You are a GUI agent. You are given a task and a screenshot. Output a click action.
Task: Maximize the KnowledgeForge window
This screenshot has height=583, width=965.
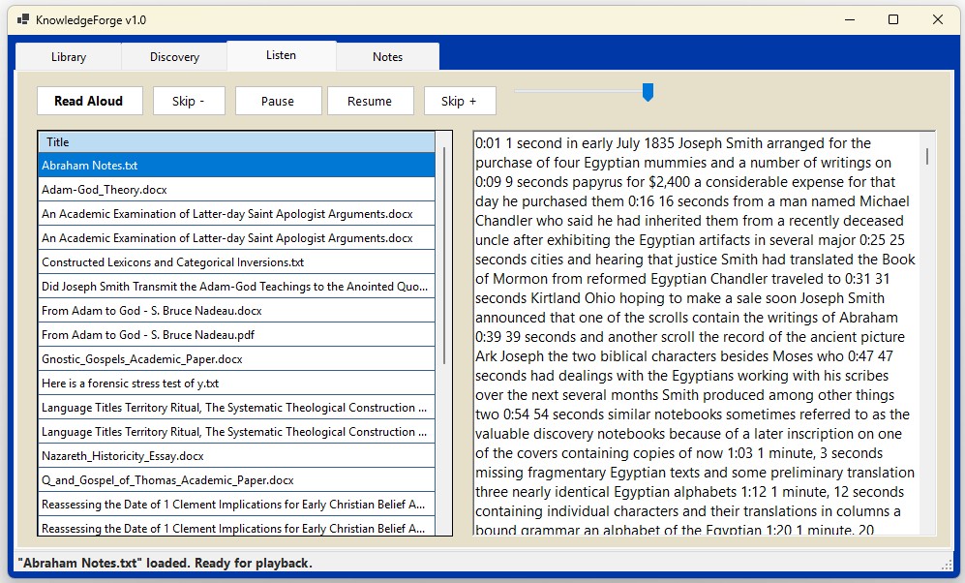click(x=893, y=19)
